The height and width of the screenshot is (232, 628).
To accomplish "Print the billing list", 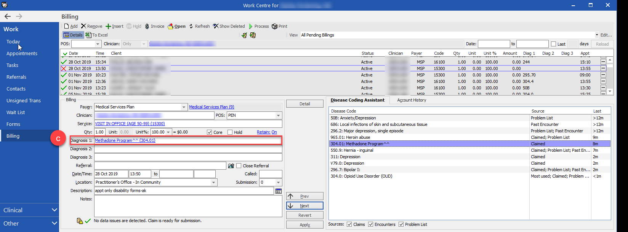I will coord(279,26).
